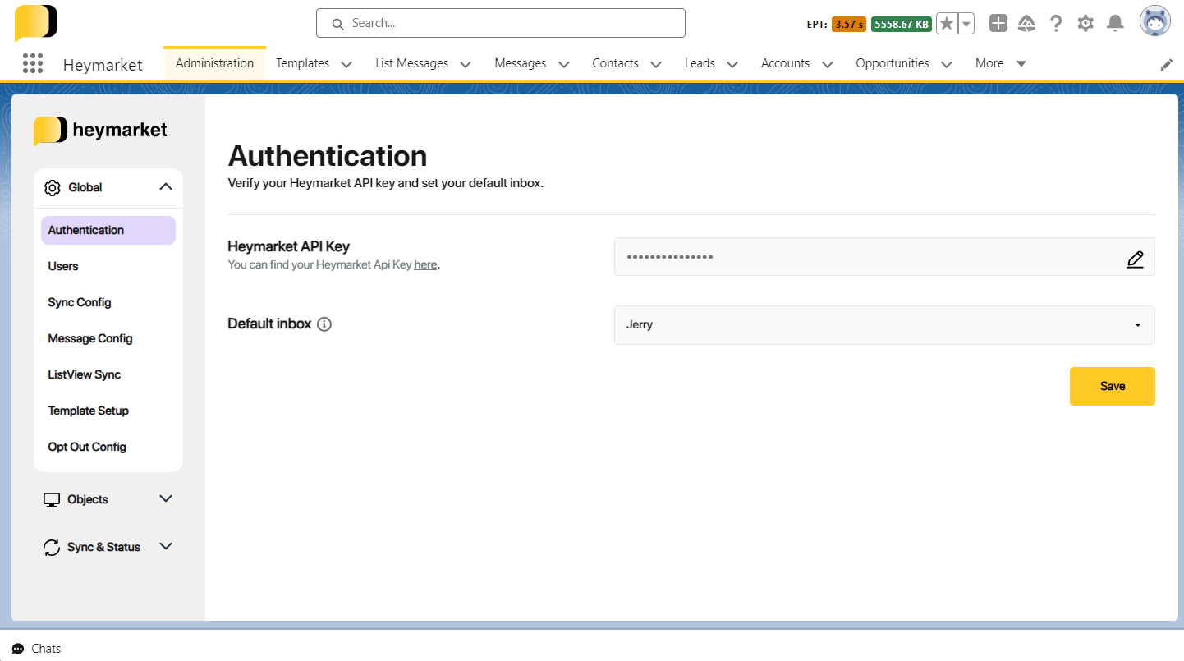
Task: Click the Heymarket logo in the header
Action: click(x=36, y=23)
